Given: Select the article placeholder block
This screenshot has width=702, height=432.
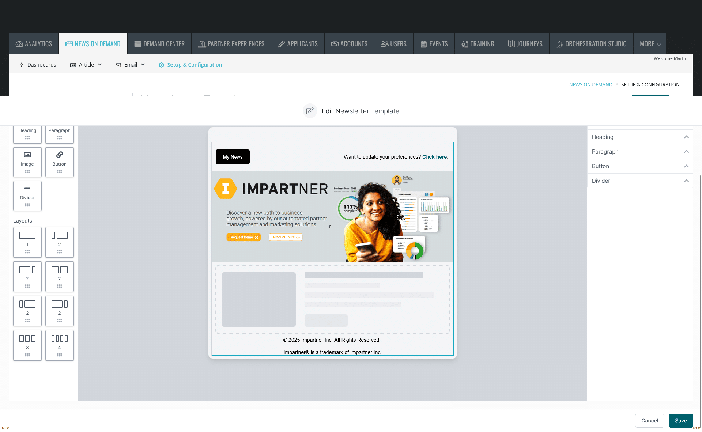Looking at the screenshot, I should (333, 299).
